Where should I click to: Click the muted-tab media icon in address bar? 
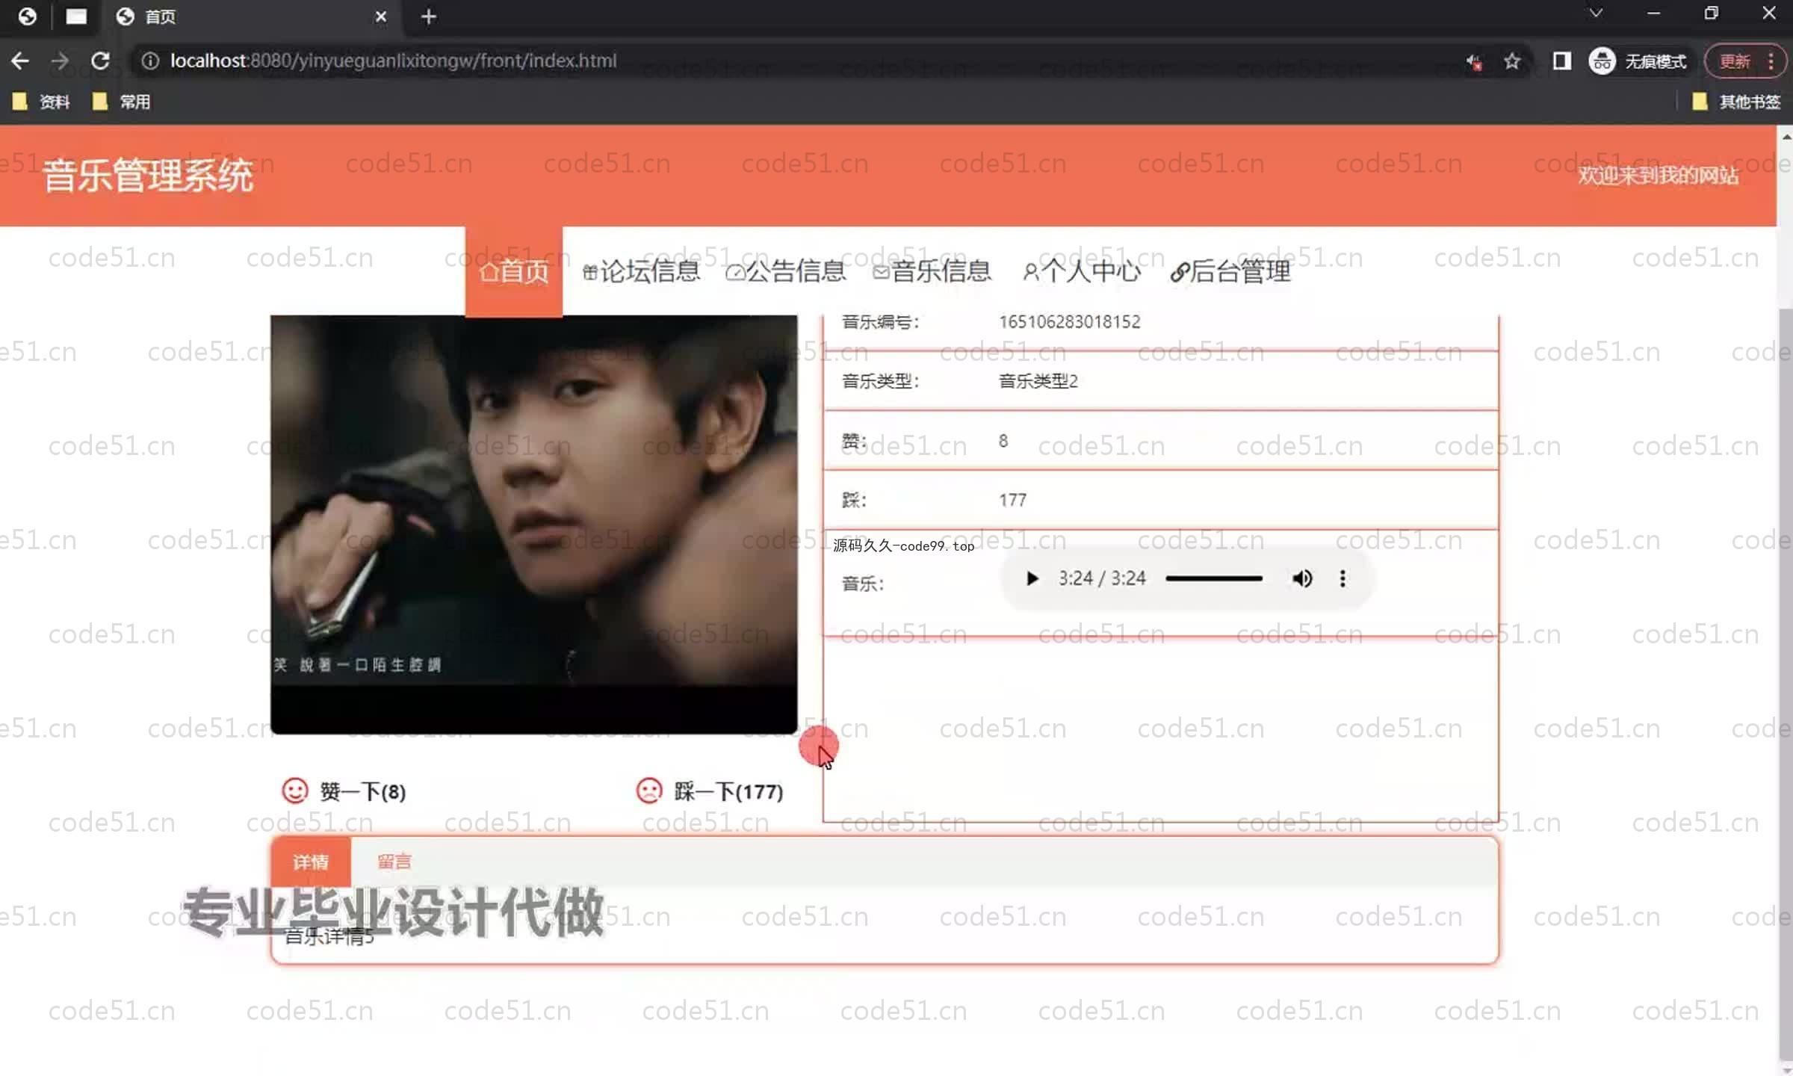tap(1474, 61)
